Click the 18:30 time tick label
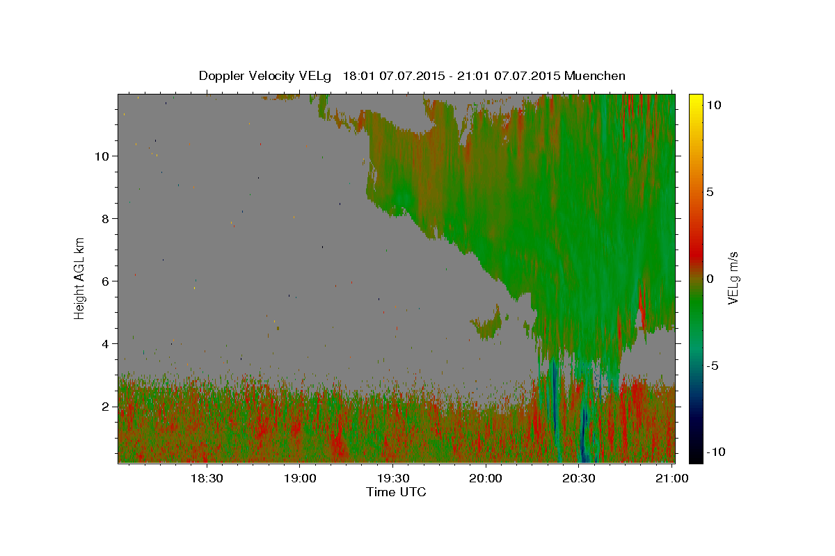Image resolution: width=835 pixels, height=556 pixels. [x=207, y=478]
